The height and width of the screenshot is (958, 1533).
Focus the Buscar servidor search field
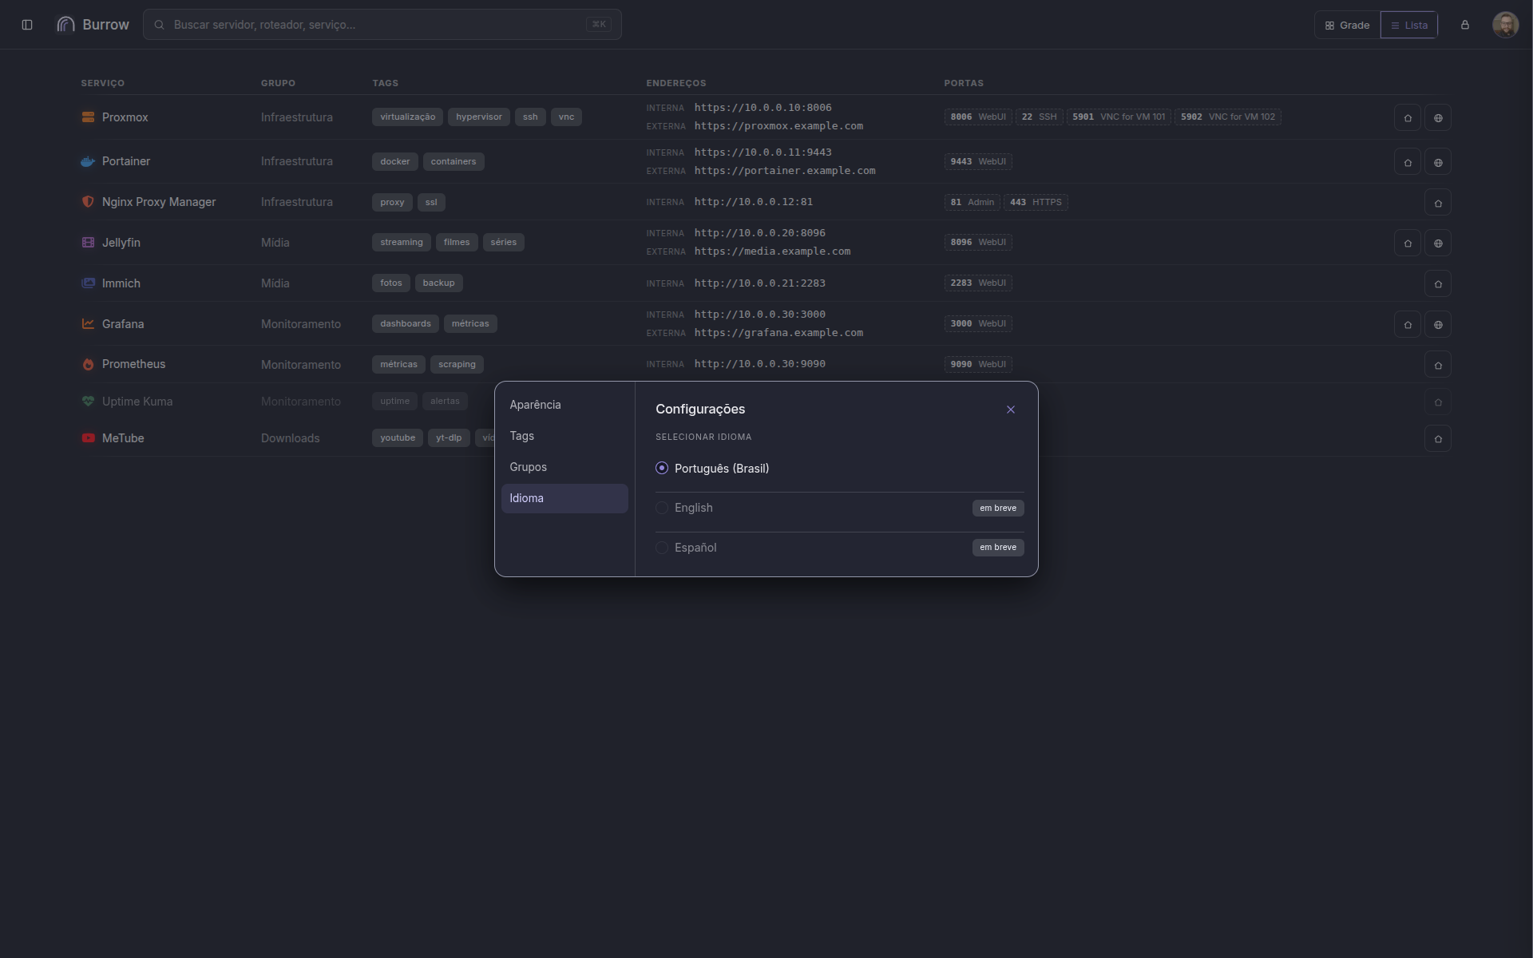point(382,25)
